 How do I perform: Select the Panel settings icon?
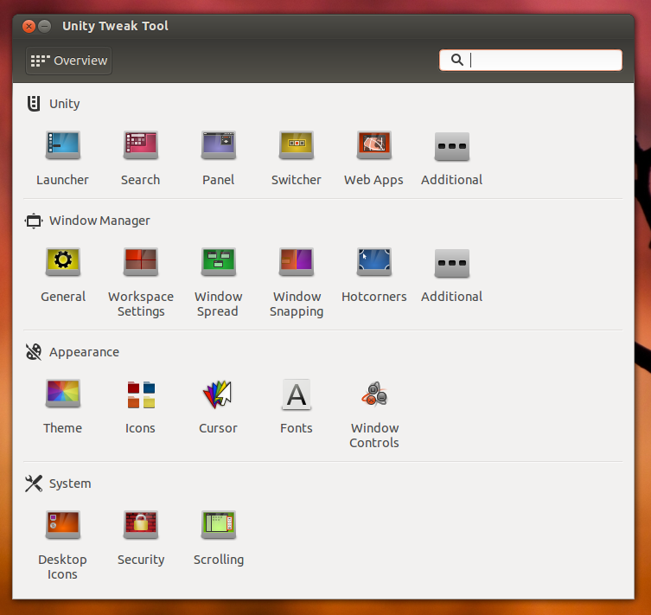point(218,147)
